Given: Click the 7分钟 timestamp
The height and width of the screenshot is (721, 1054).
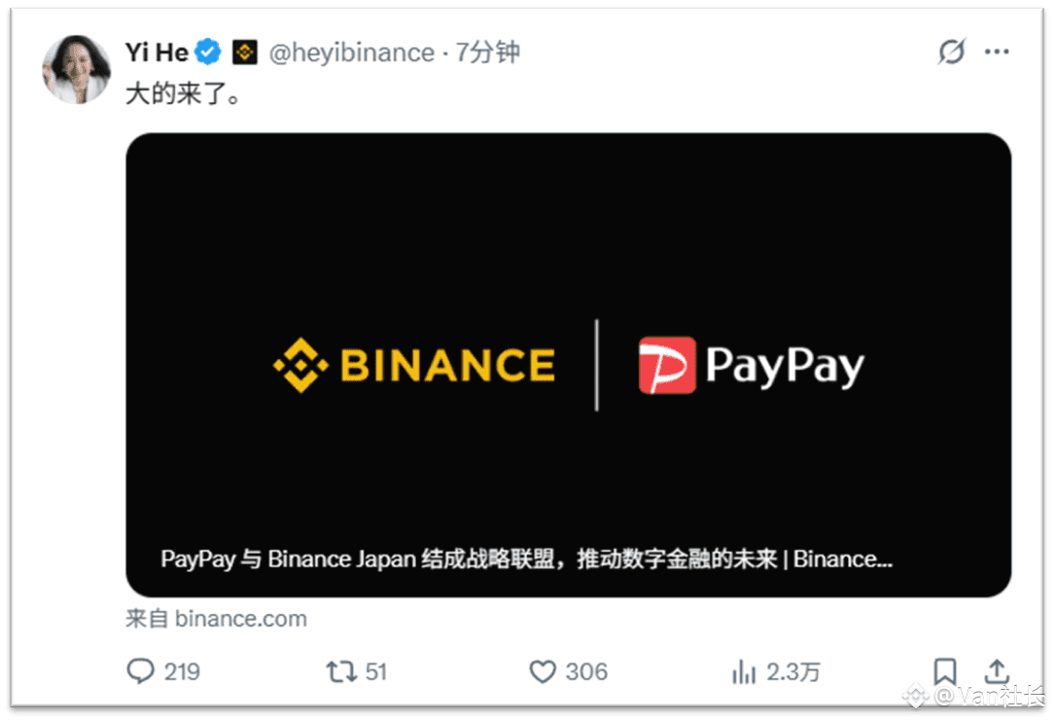Looking at the screenshot, I should pyautogui.click(x=487, y=52).
